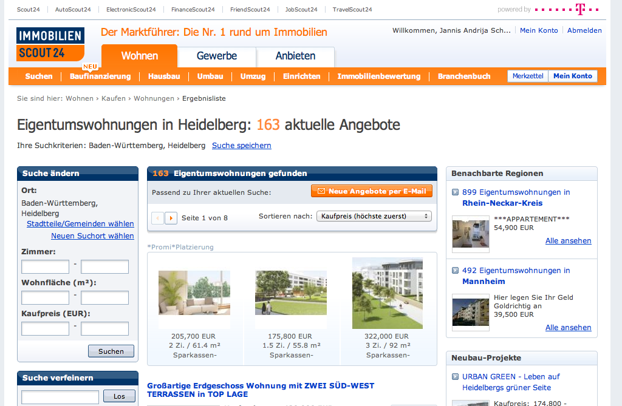Click the Scout24 top link

pos(28,10)
